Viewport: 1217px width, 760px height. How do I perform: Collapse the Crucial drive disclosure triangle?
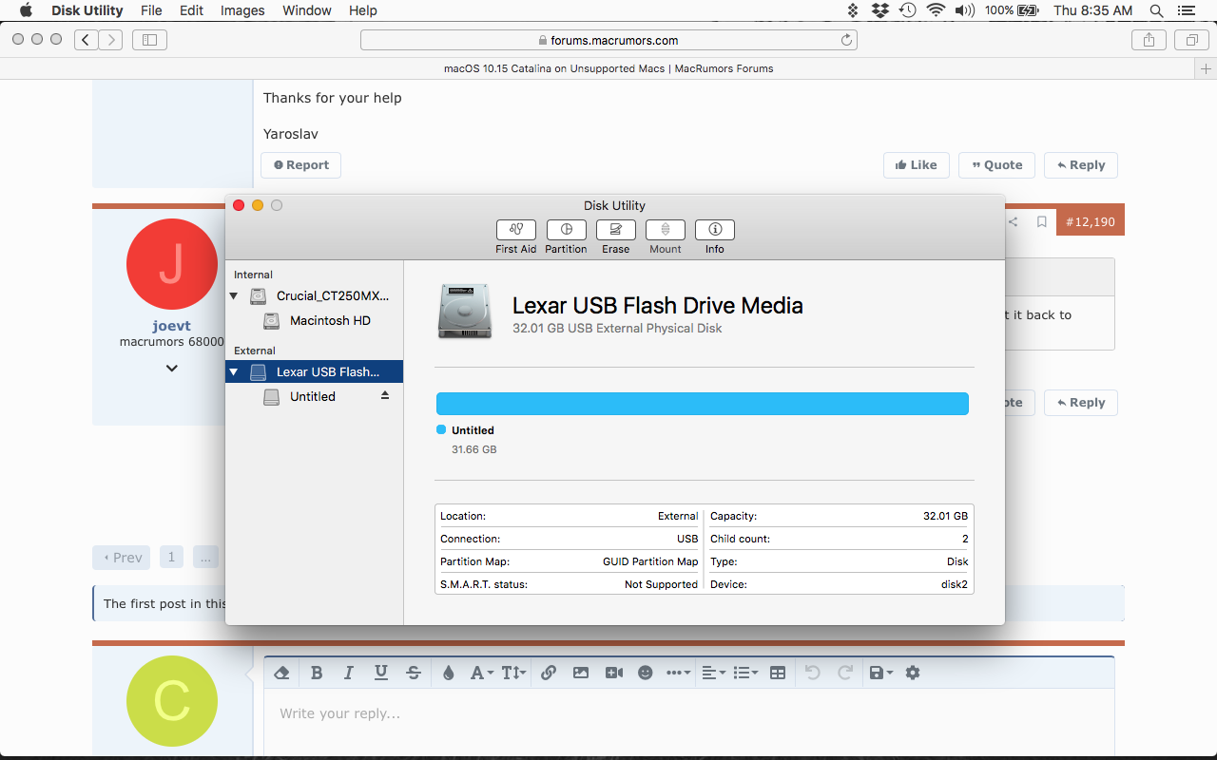tap(234, 296)
